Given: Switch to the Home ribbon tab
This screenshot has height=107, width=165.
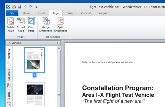Looking at the screenshot, I should 26,13.
